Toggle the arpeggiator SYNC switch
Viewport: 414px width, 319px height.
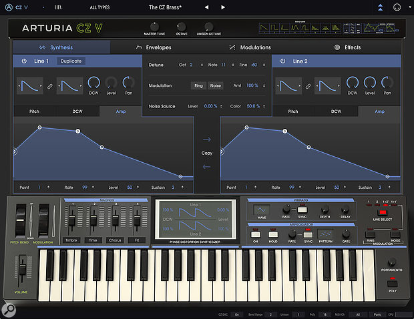(308, 234)
